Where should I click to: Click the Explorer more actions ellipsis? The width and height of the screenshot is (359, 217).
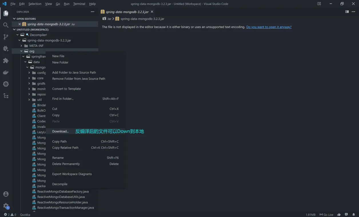tap(92, 12)
